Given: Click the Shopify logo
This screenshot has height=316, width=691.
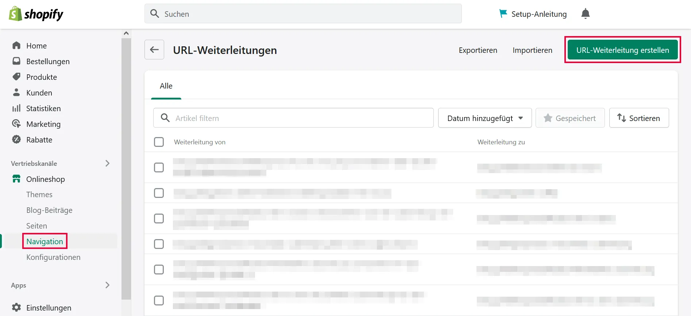Looking at the screenshot, I should click(36, 14).
